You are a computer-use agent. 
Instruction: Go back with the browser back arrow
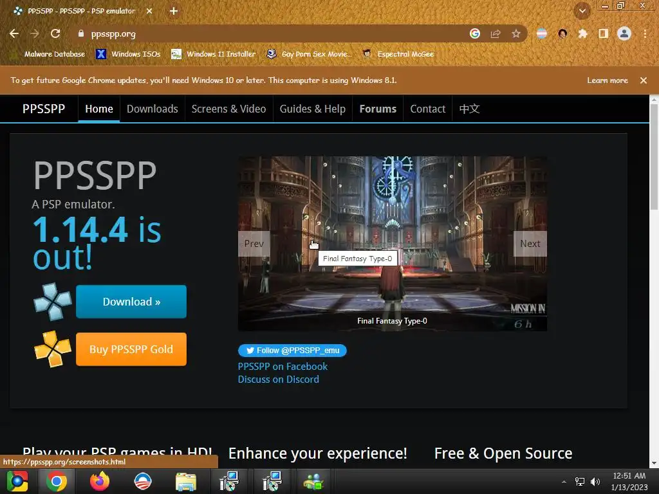[14, 33]
